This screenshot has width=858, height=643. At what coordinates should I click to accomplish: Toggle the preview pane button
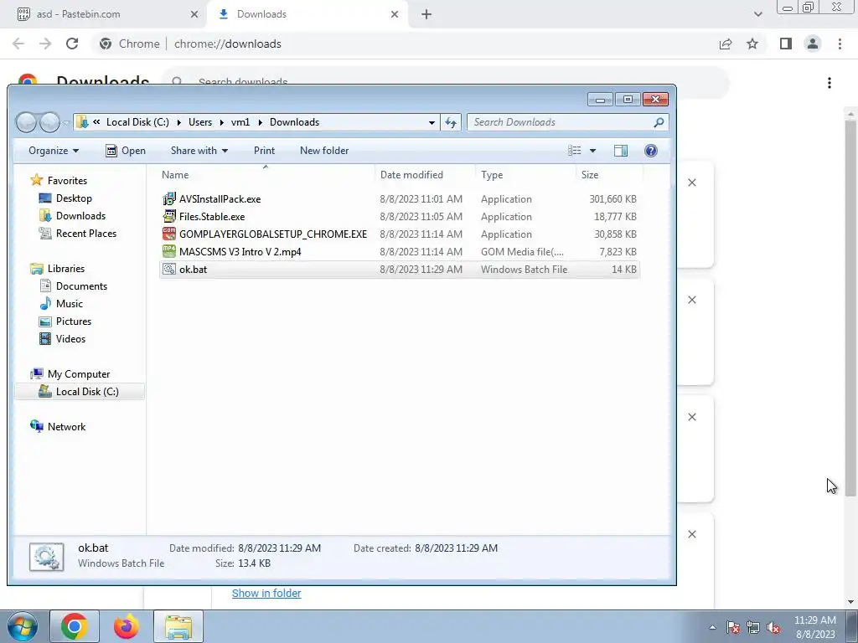coord(621,151)
